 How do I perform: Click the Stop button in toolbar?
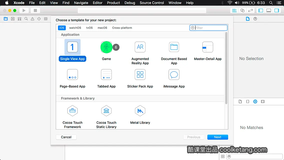[x=35, y=10]
